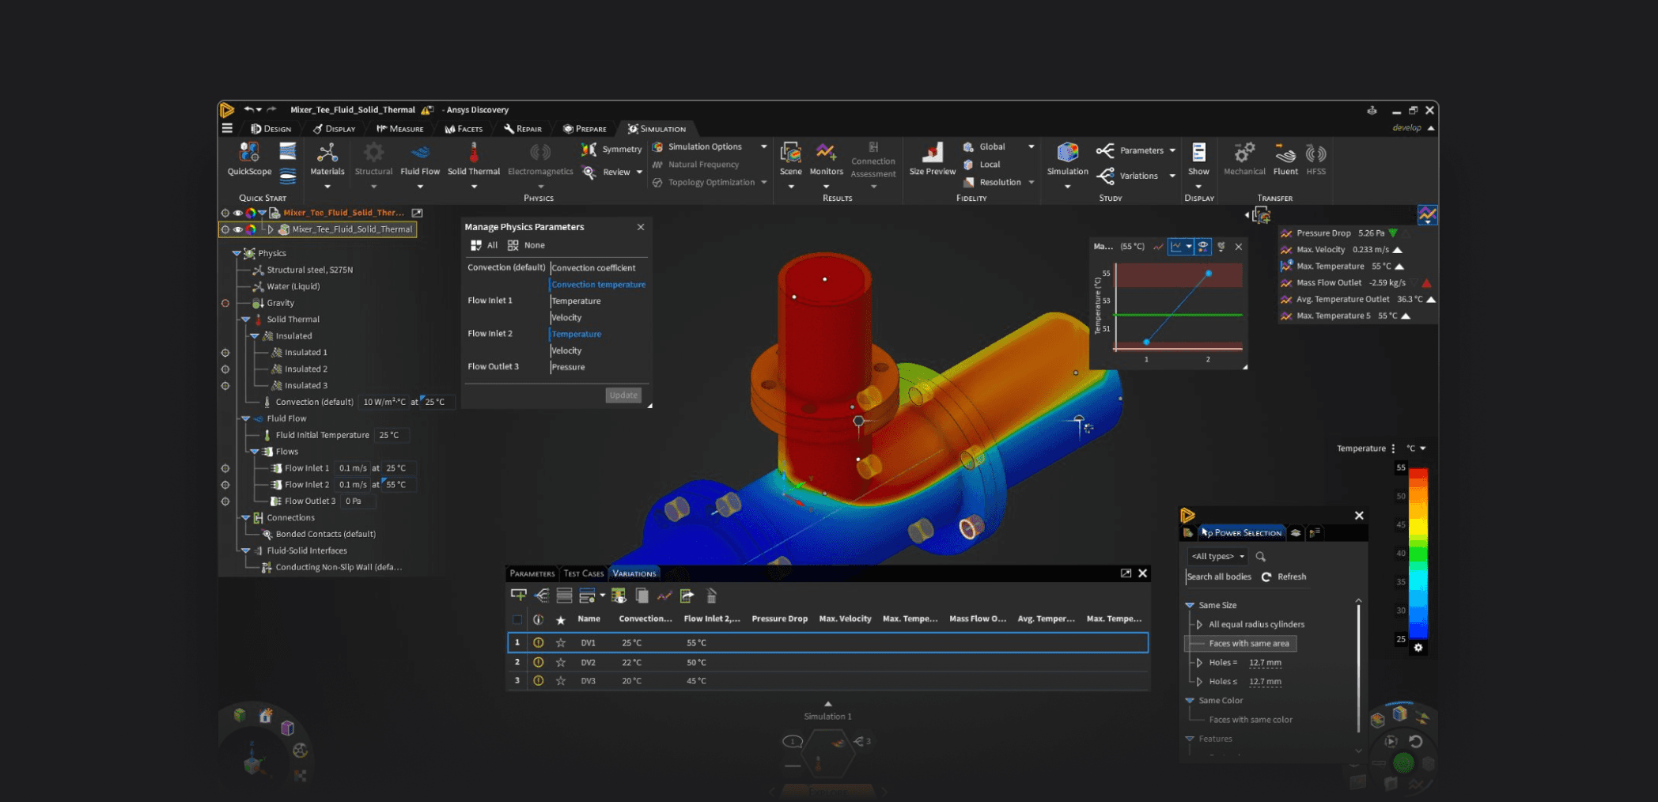Open the Variations dropdown arrow in ribbon
Screen dimensions: 1658x802
point(1172,176)
